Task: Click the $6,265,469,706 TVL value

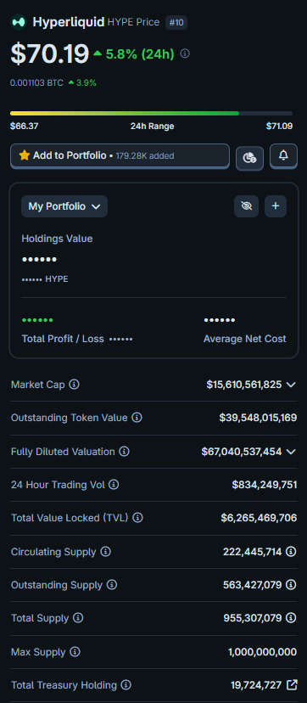Action: point(259,518)
